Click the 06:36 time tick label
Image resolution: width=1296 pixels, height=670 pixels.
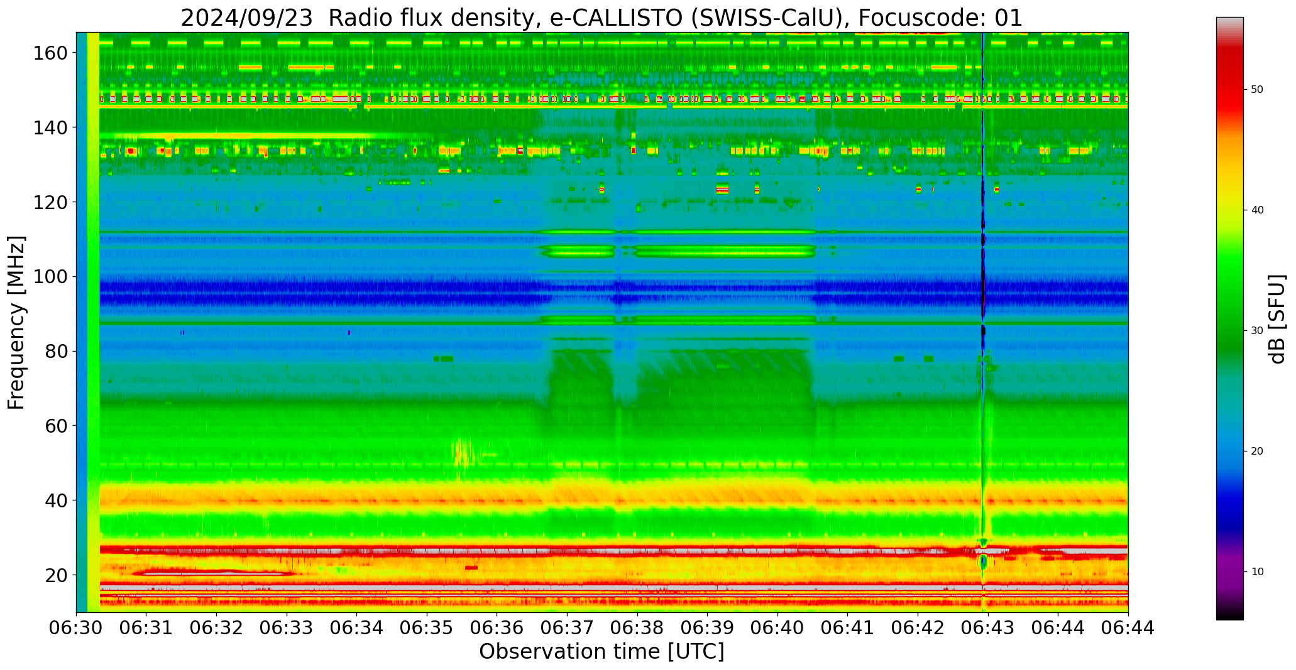[497, 627]
